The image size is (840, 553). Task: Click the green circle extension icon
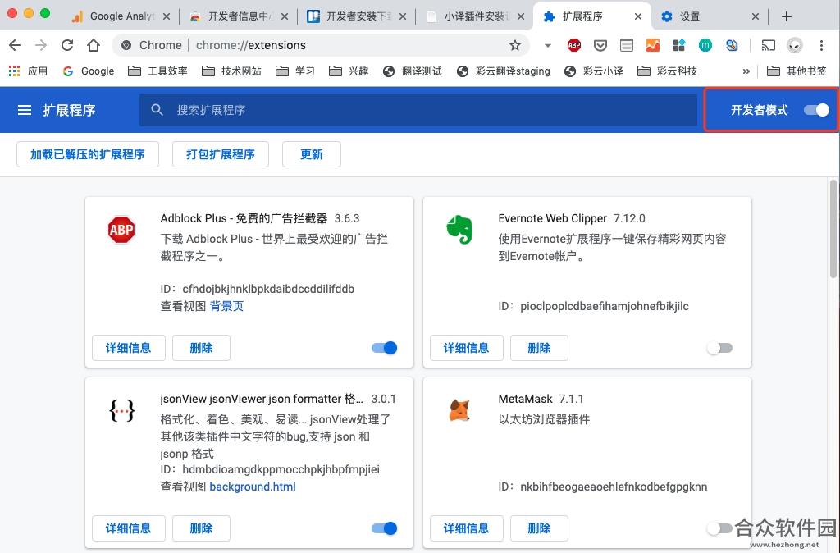pyautogui.click(x=705, y=46)
